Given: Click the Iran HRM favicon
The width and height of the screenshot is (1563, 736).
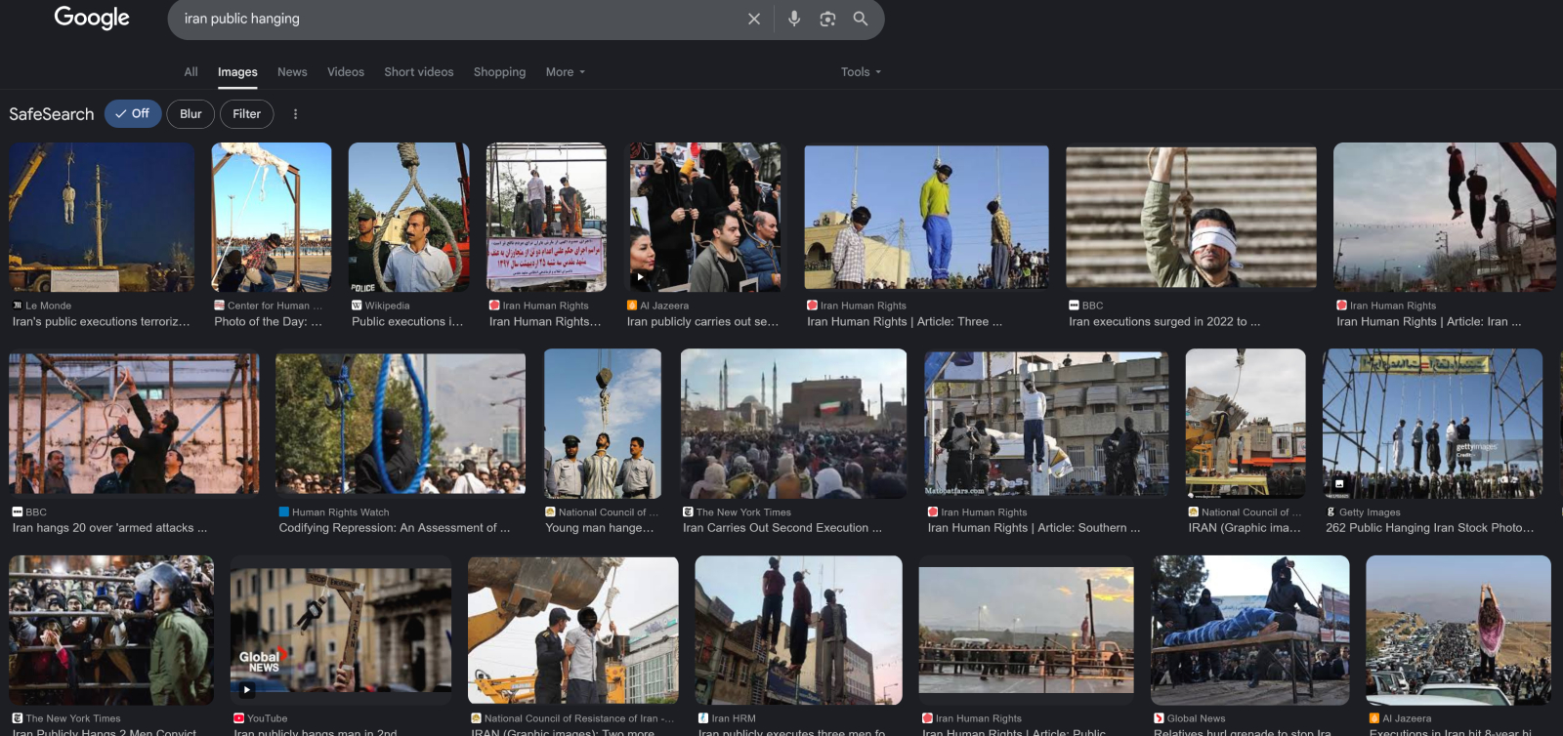Looking at the screenshot, I should pos(703,718).
